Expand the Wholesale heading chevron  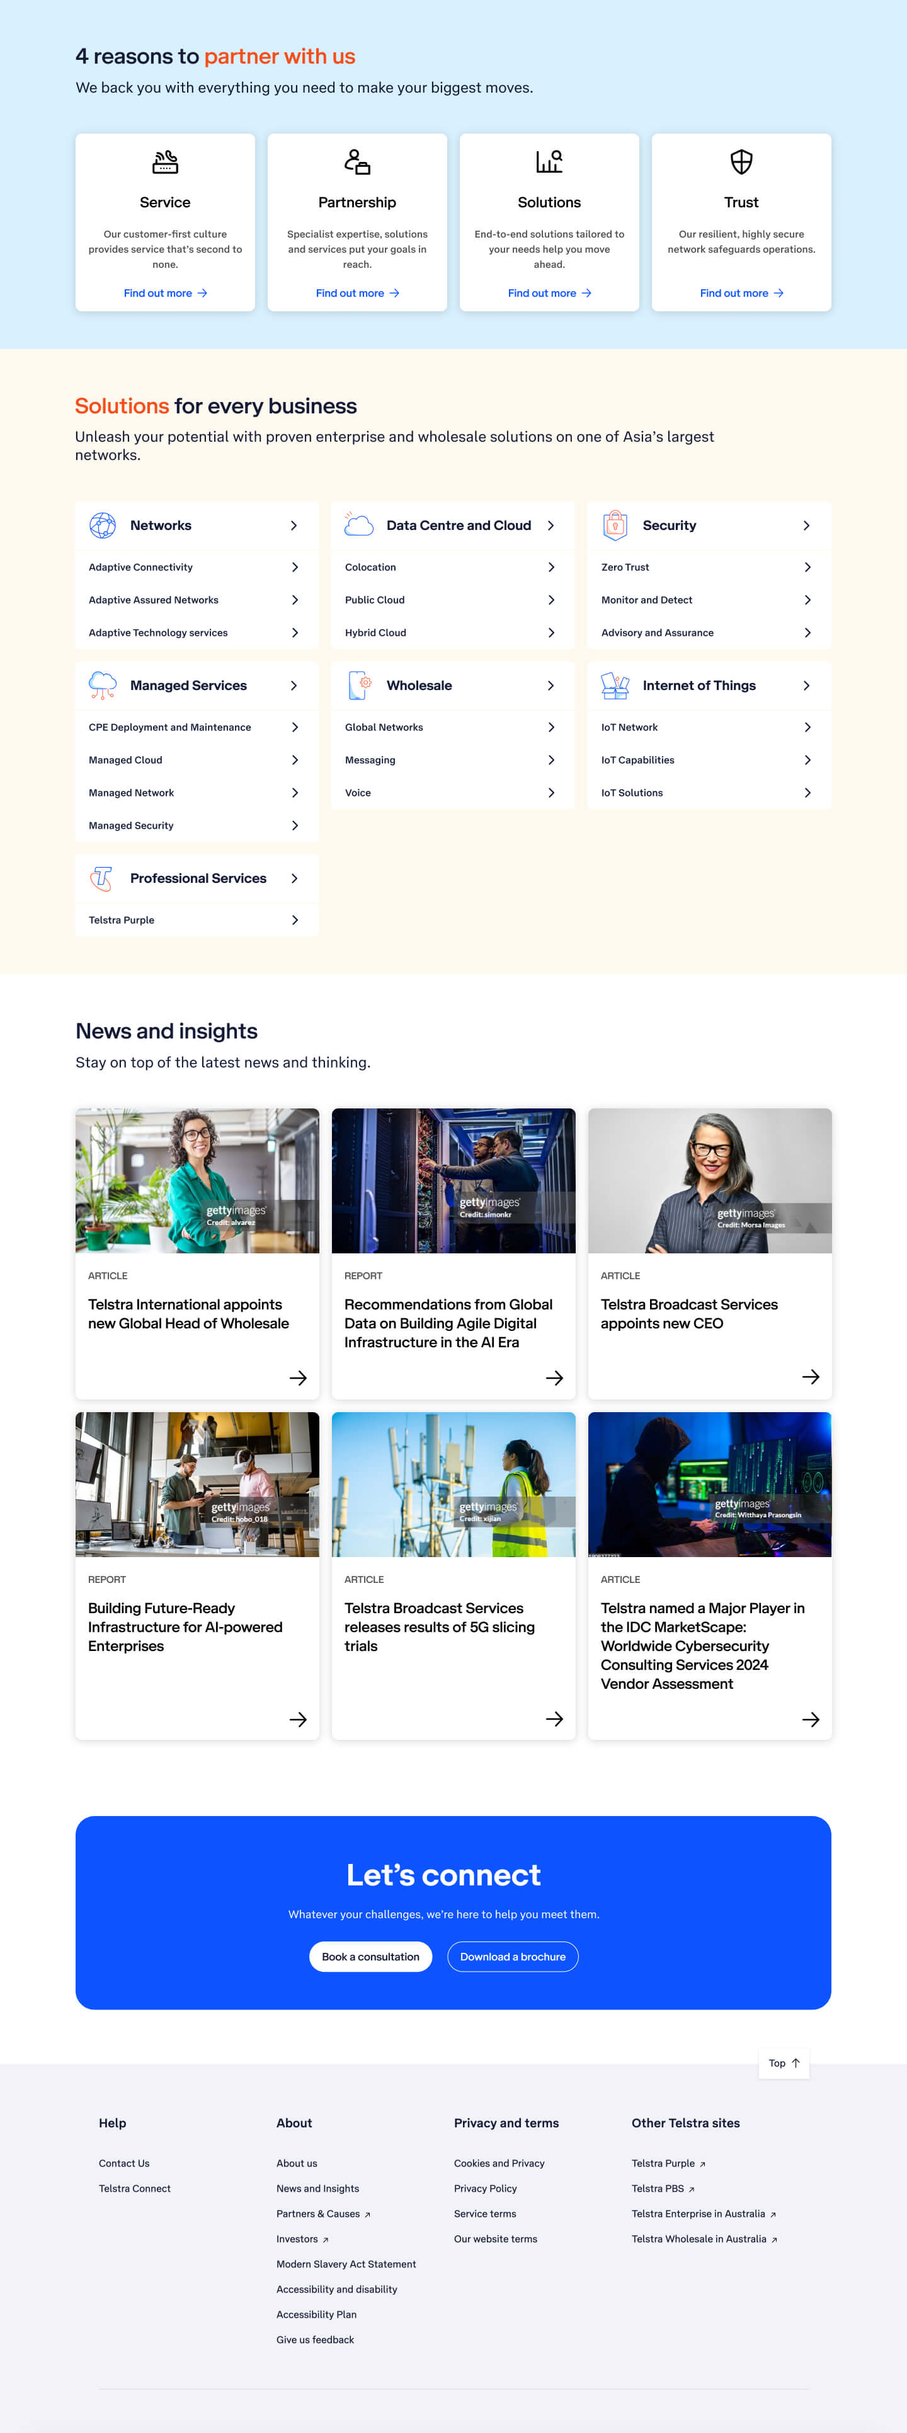click(550, 686)
